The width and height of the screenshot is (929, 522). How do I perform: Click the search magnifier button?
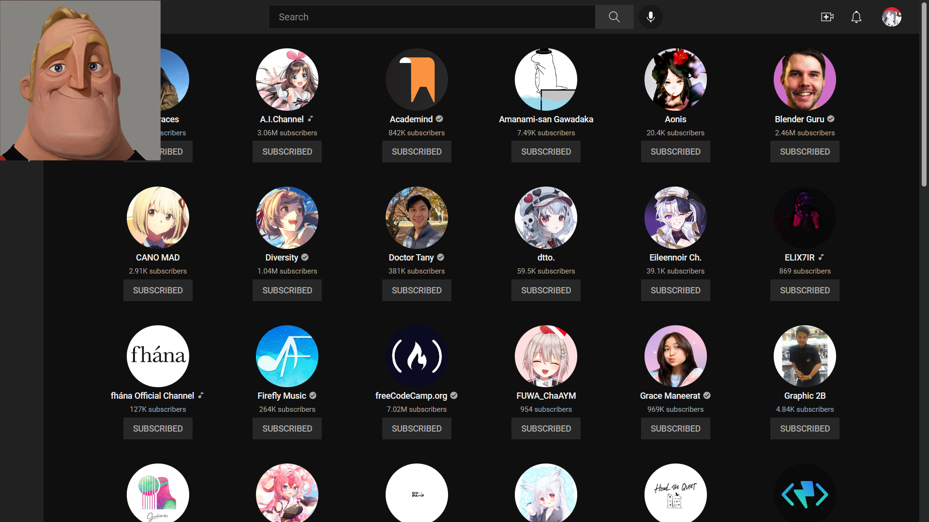[x=614, y=17]
